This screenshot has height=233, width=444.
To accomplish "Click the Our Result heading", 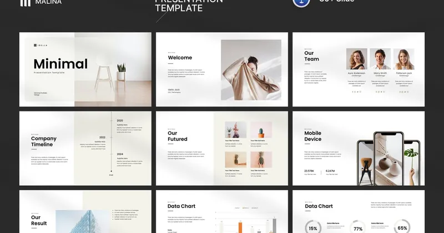I will click(x=39, y=220).
